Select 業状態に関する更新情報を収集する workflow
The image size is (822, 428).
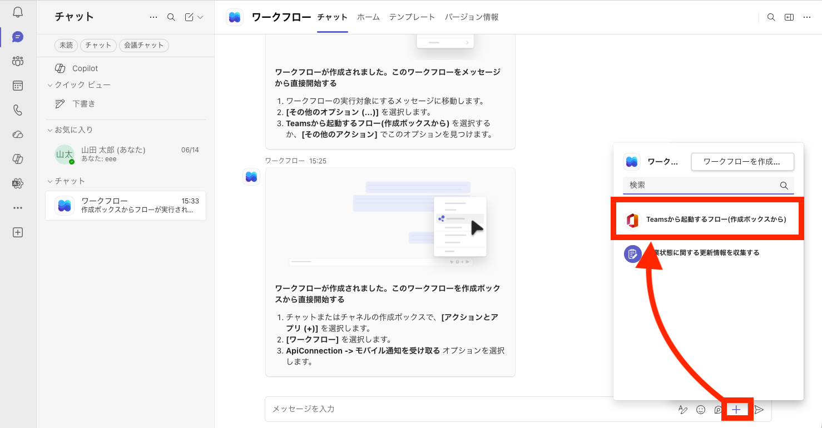click(707, 253)
